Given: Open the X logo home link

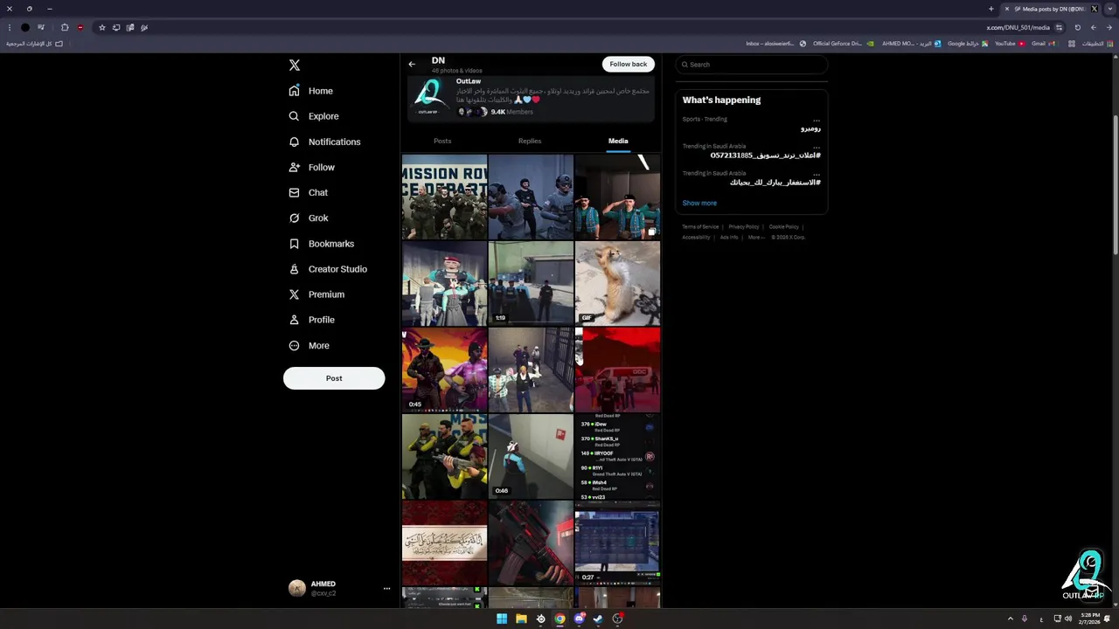Looking at the screenshot, I should pos(295,66).
